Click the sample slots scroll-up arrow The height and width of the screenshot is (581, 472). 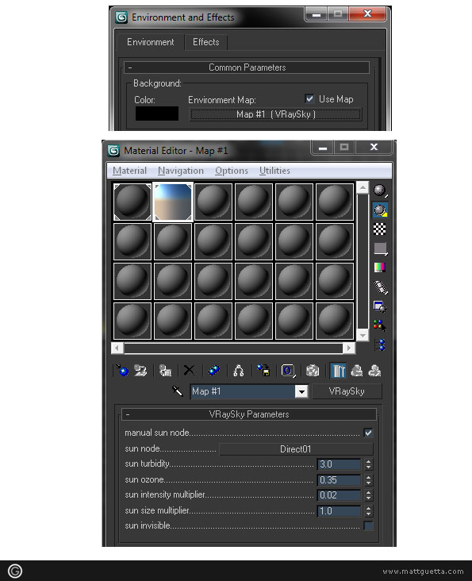click(363, 188)
